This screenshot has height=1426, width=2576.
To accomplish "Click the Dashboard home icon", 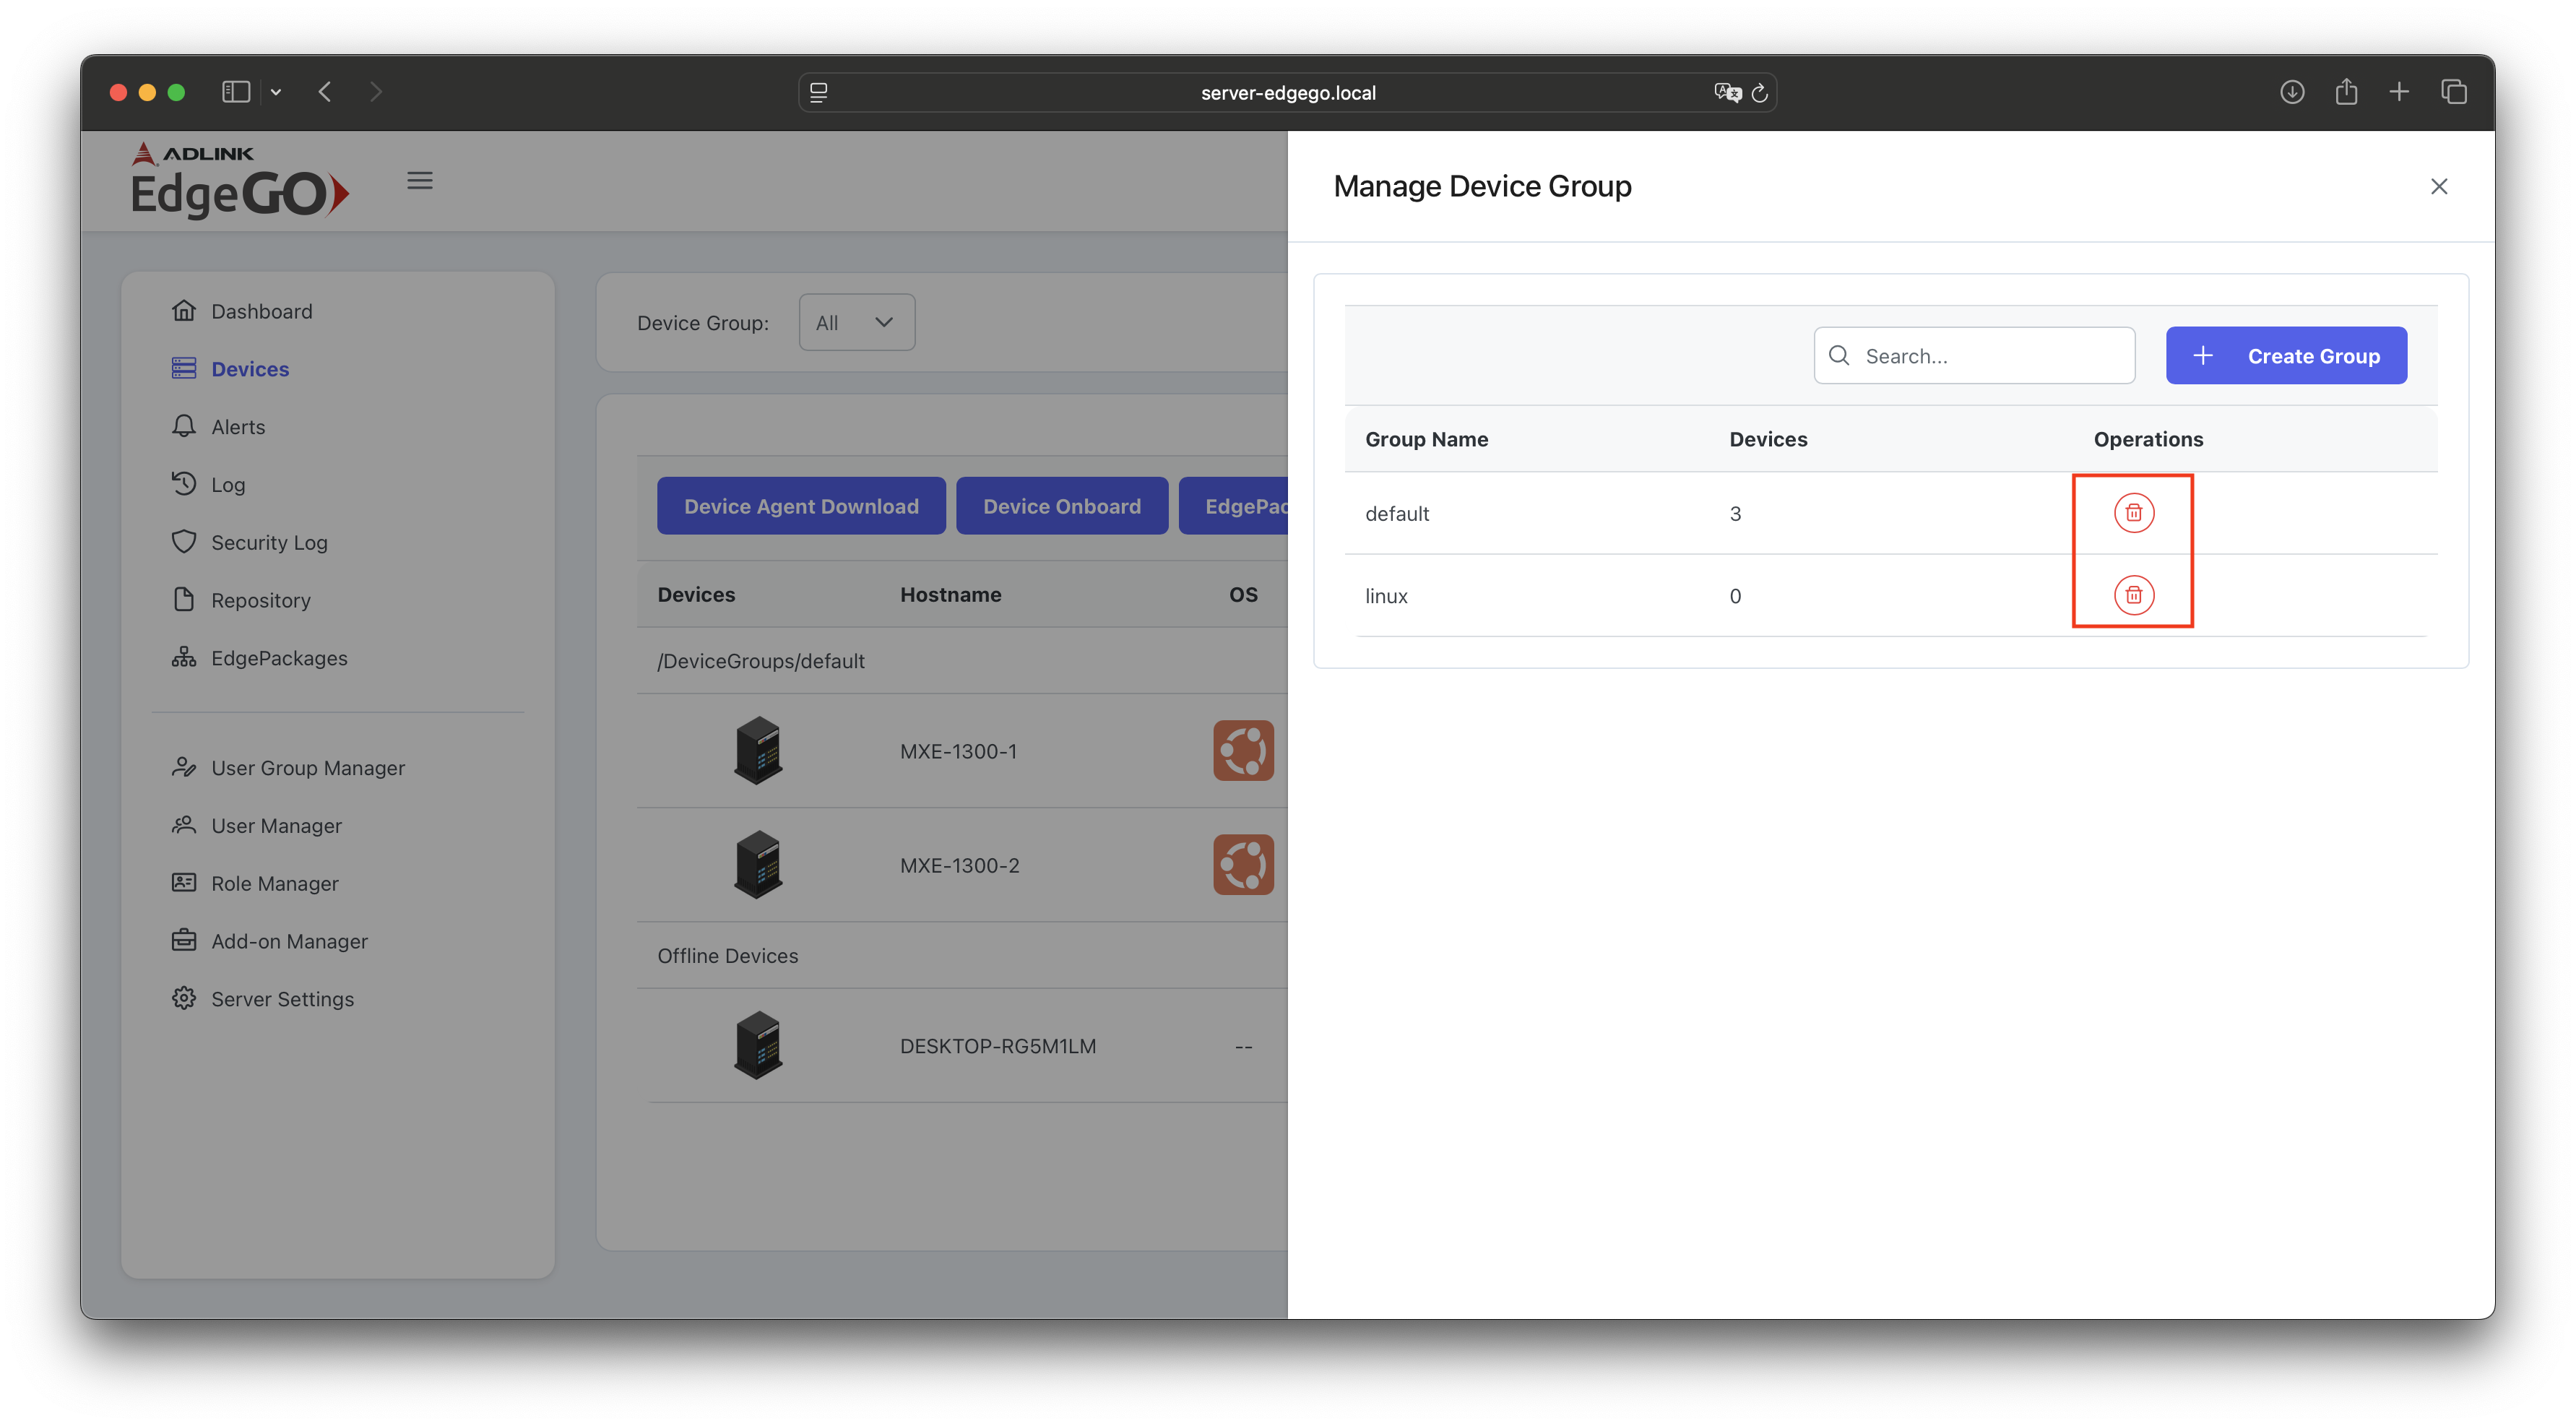I will [184, 310].
